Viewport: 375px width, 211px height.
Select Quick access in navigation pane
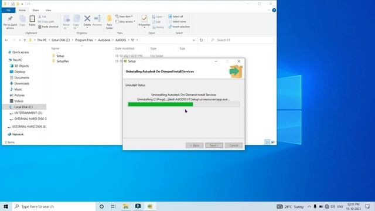click(21, 52)
